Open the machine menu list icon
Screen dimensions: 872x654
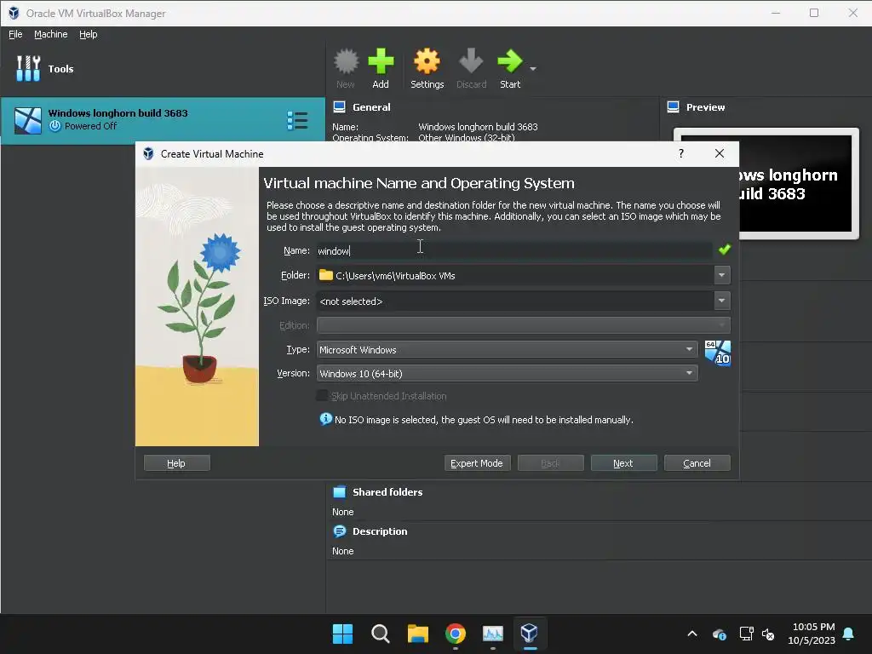click(x=297, y=120)
